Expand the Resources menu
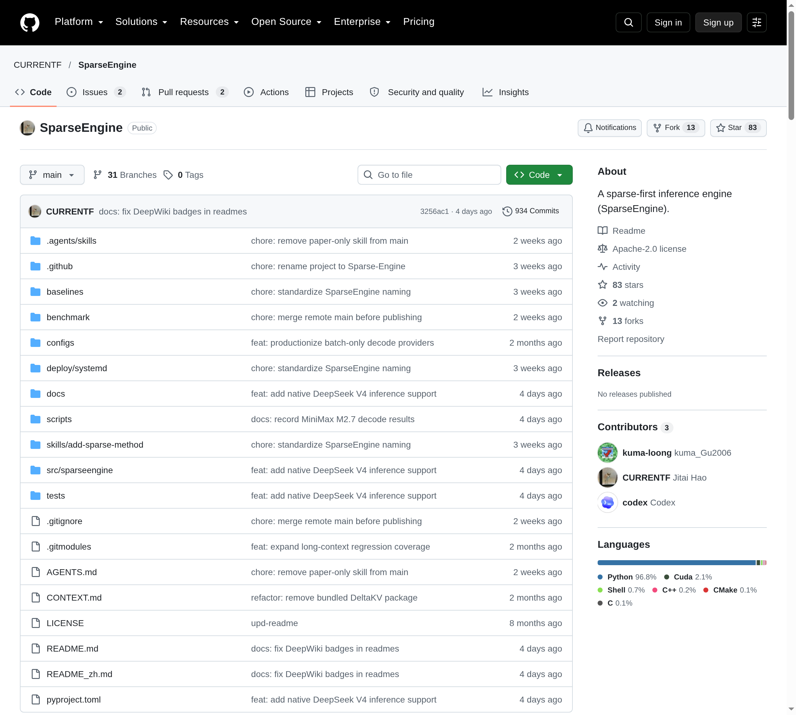 (209, 22)
